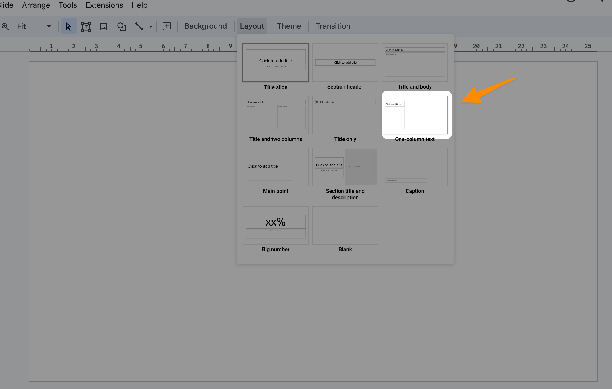
Task: Select the image insert tool
Action: pyautogui.click(x=103, y=25)
